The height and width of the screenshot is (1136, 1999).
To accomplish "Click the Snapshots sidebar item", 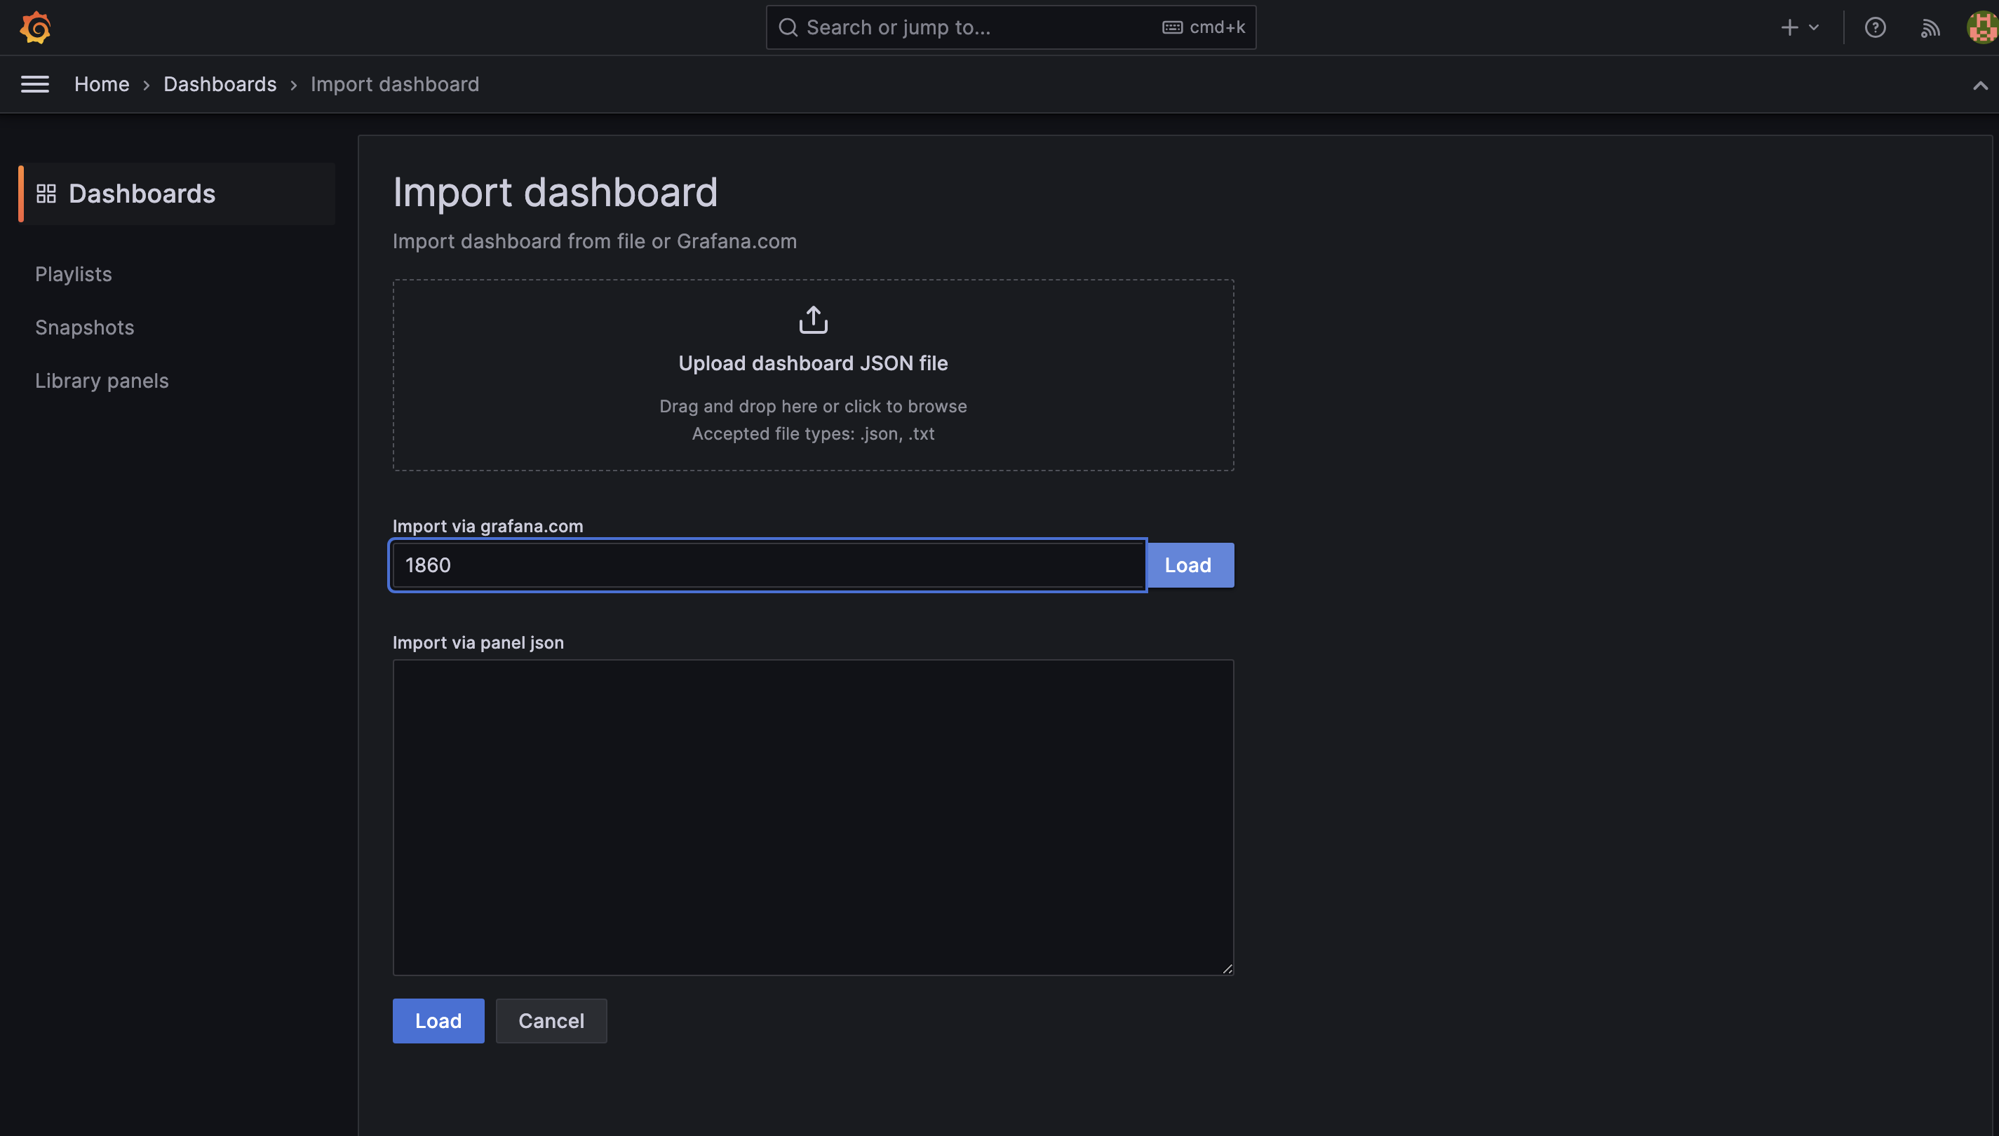I will (83, 328).
